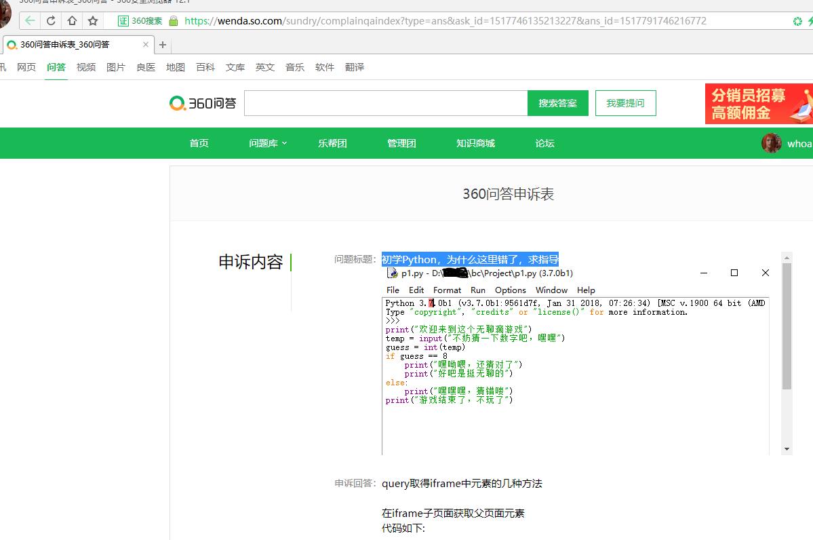813x540 pixels.
Task: Open 管理团 in green nav
Action: [402, 143]
